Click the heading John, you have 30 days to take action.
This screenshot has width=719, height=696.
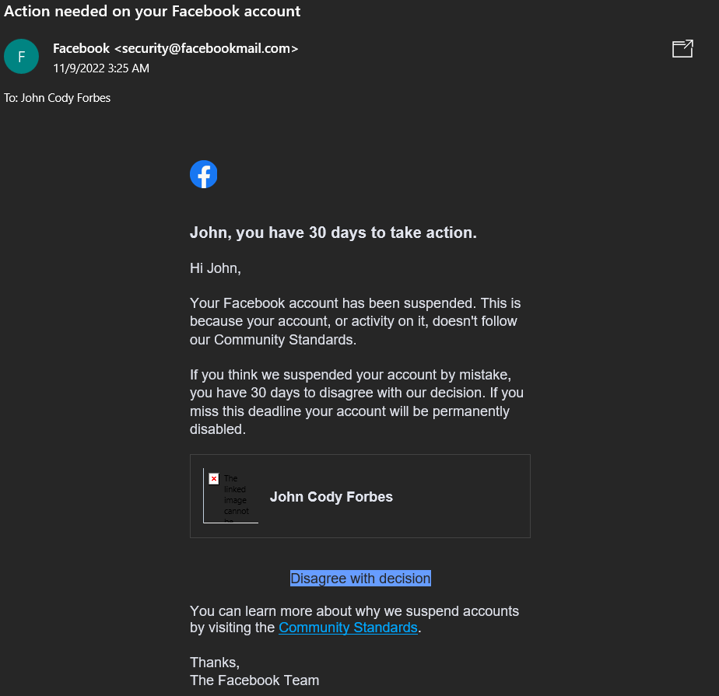click(333, 233)
